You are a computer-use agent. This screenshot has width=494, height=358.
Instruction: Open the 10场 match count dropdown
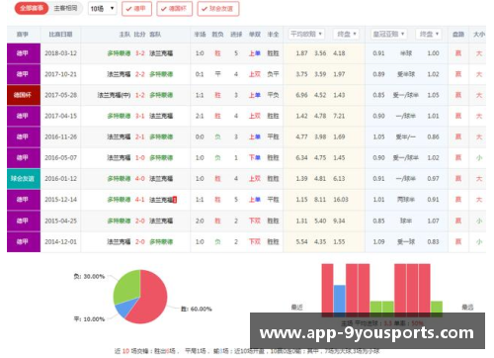tap(102, 9)
